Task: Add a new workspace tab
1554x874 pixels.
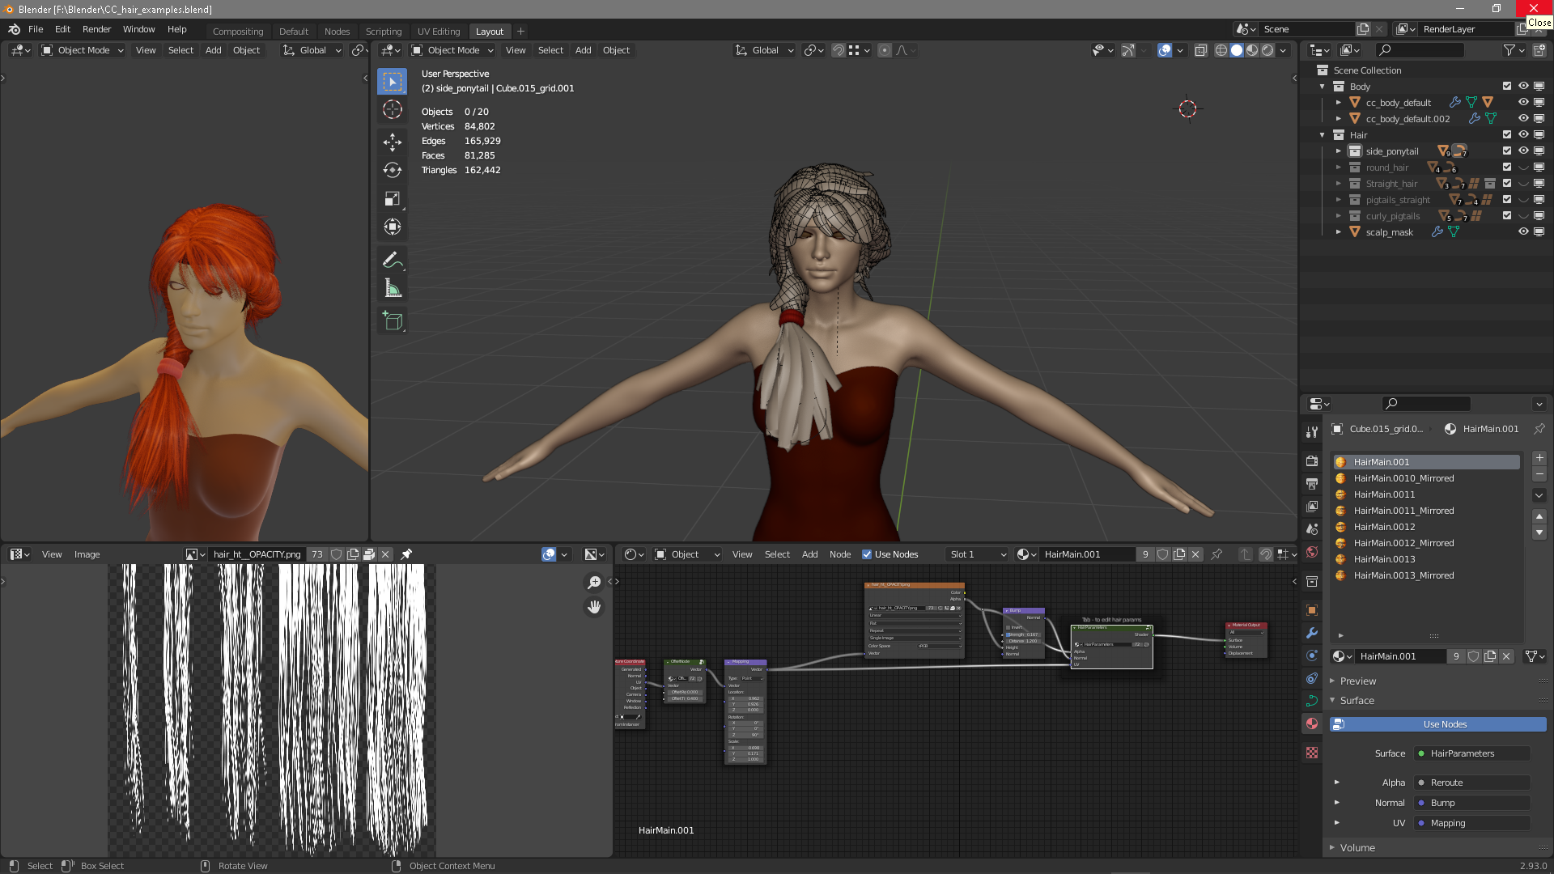Action: point(520,31)
